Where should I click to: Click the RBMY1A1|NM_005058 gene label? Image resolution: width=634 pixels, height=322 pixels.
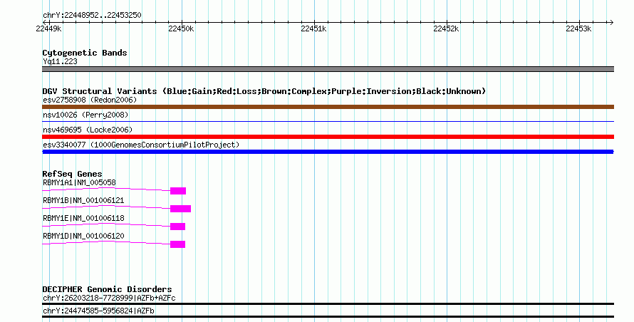79,183
